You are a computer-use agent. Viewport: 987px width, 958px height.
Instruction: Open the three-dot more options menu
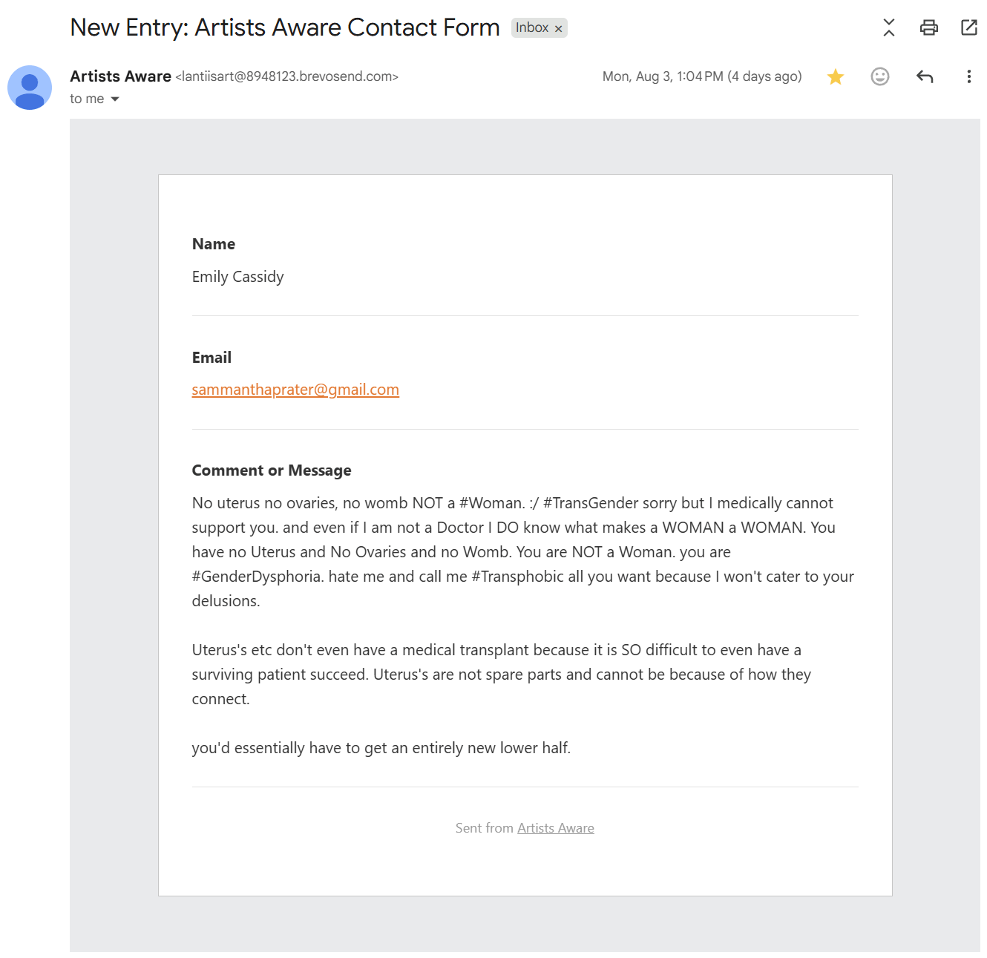968,76
